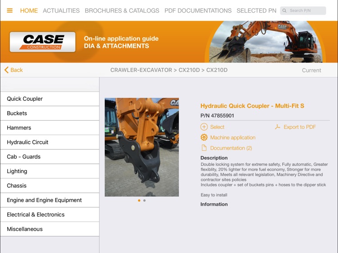Viewport: 338px width, 253px height.
Task: Click 'On-line application guide' banner text
Action: point(121,39)
